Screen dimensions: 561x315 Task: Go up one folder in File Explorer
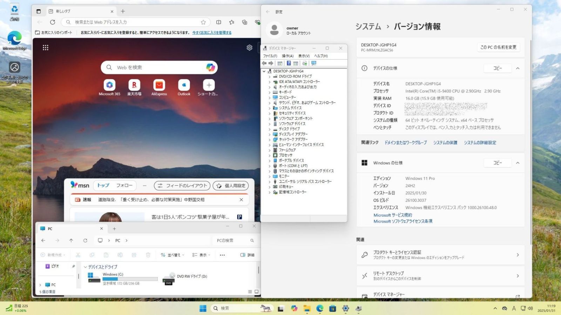click(71, 240)
